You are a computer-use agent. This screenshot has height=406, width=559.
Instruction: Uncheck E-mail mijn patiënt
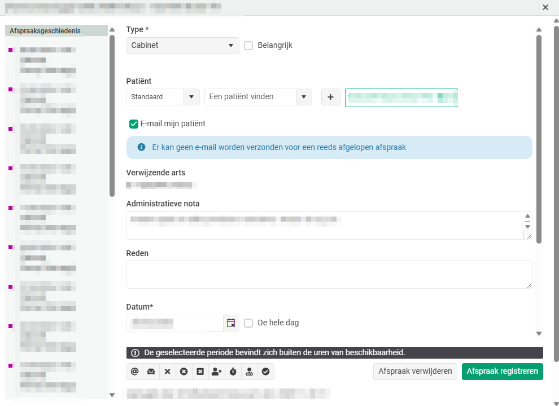coord(134,124)
